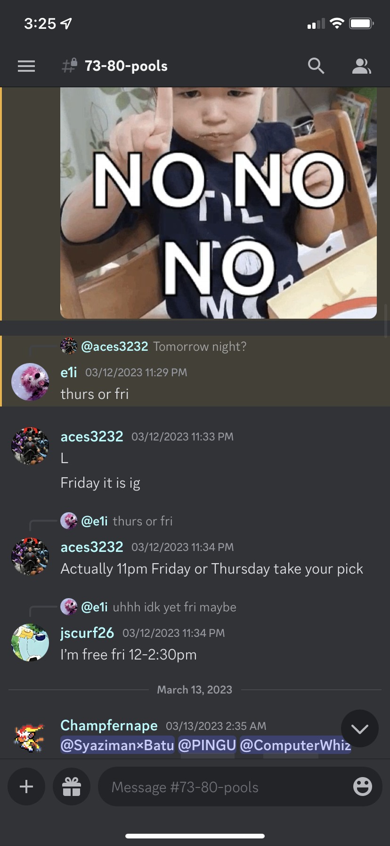The height and width of the screenshot is (846, 390).
Task: Select the @ComputerWhiz mention
Action: click(296, 745)
